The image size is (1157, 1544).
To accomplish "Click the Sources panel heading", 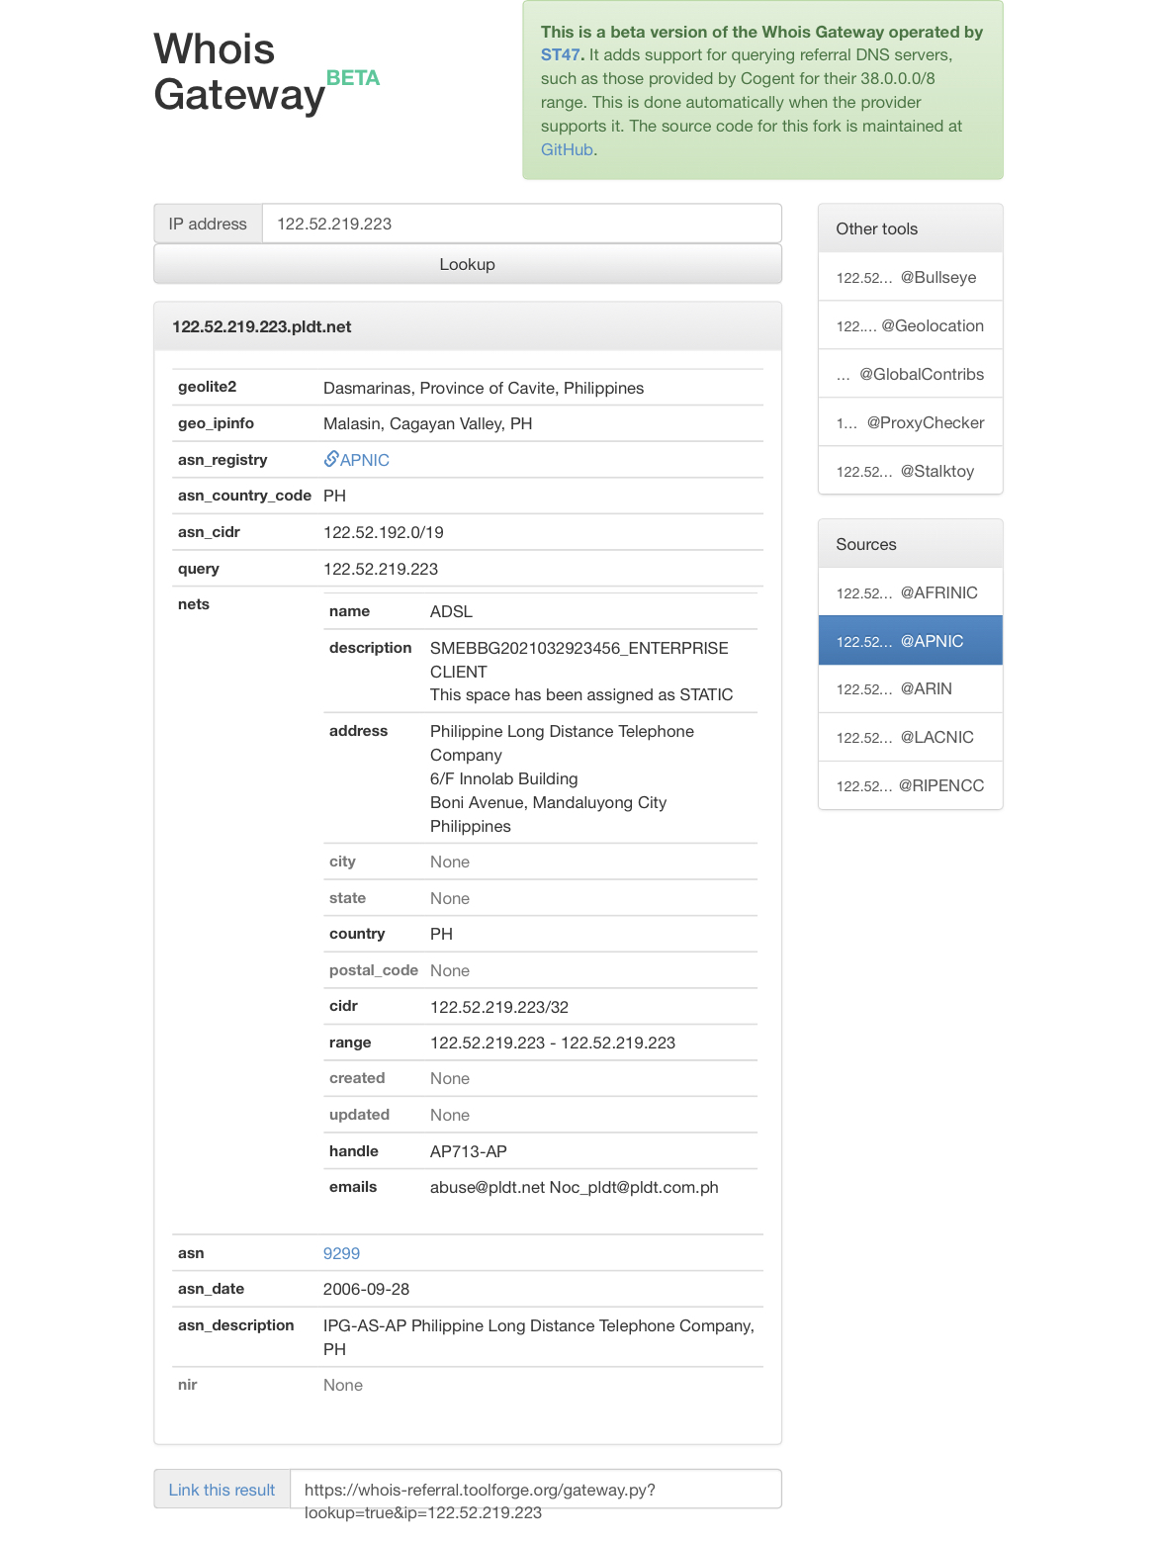I will (x=911, y=544).
